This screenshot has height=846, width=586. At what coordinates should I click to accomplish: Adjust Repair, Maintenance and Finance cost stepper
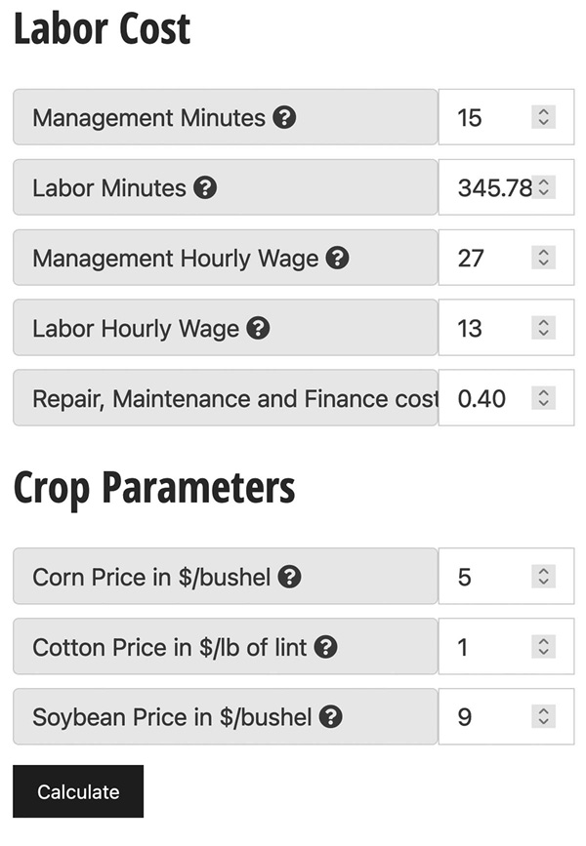coord(543,398)
